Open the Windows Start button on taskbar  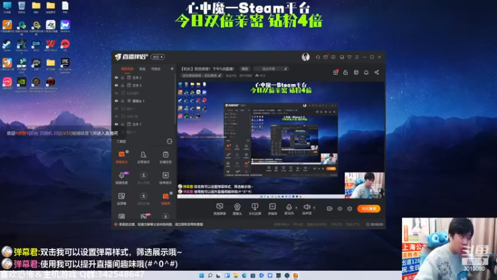(x=201, y=276)
